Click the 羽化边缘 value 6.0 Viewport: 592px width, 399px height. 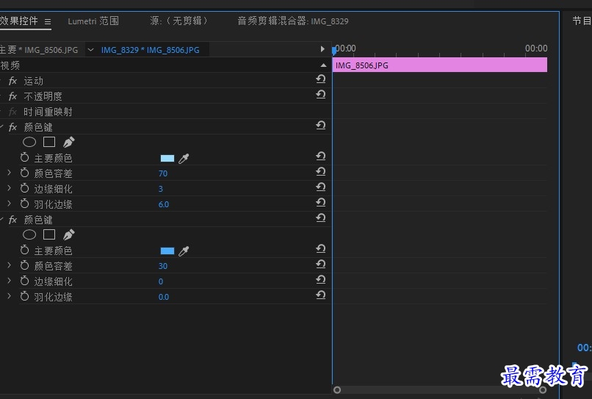click(x=164, y=204)
